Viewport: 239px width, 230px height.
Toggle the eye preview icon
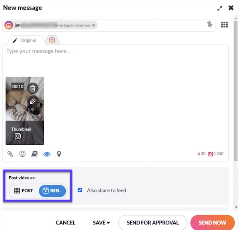coord(47,154)
